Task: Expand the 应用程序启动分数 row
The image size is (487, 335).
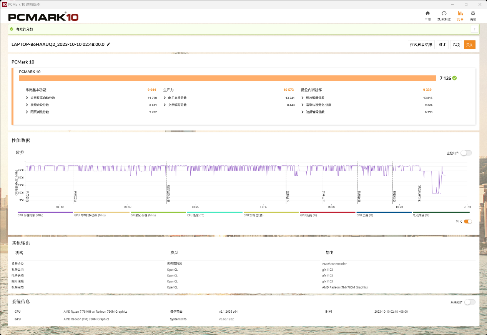Action: (27, 98)
